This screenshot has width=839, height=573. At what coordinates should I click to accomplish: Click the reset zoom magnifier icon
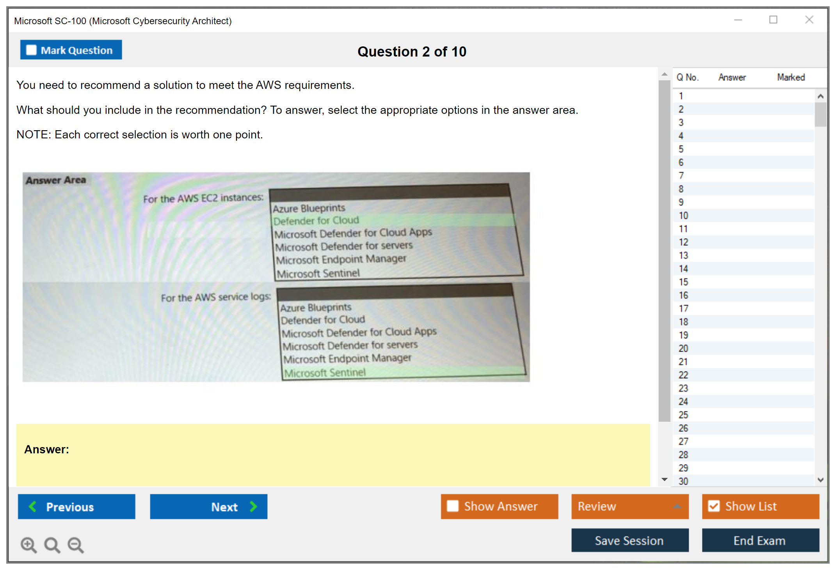52,545
